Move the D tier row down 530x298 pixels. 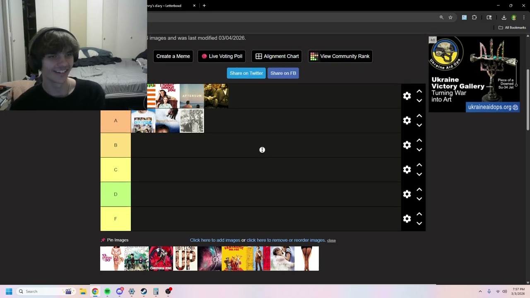pyautogui.click(x=419, y=199)
